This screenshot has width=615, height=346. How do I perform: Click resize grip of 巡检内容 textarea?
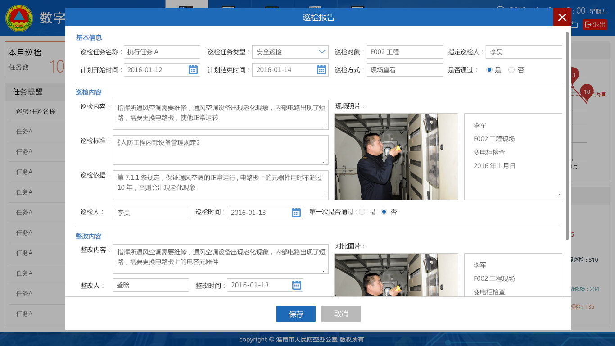(x=325, y=126)
